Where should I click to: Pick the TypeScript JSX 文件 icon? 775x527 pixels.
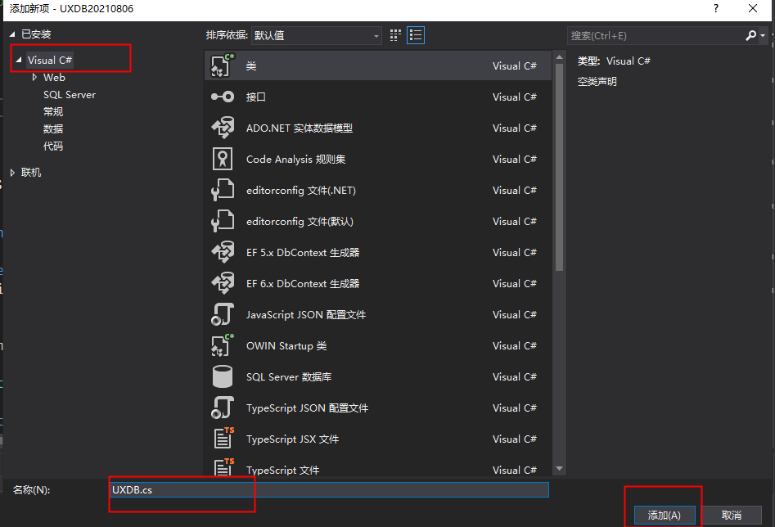pyautogui.click(x=223, y=439)
